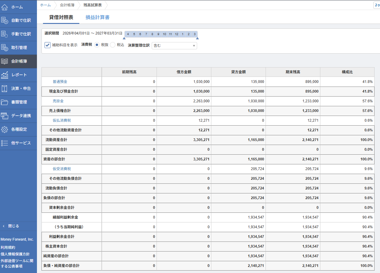The height and width of the screenshot is (273, 380).
Task: Open 取引管理 in the sidebar
Action: (19, 48)
